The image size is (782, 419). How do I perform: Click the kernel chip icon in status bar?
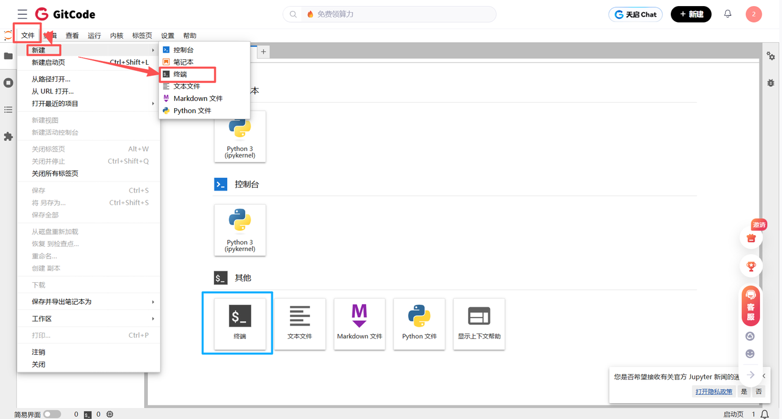[x=110, y=414]
